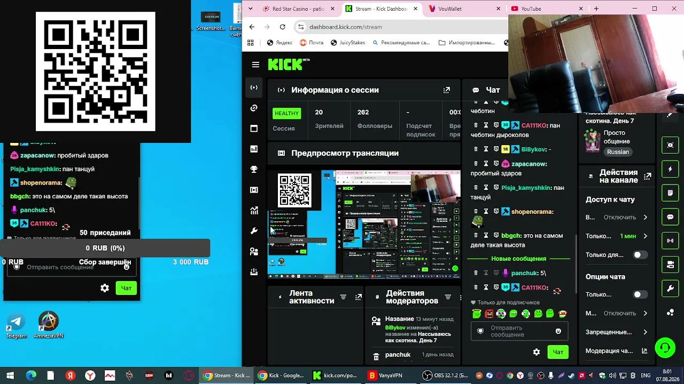Toggle the first 'Только для...' chat access switch

click(x=641, y=255)
